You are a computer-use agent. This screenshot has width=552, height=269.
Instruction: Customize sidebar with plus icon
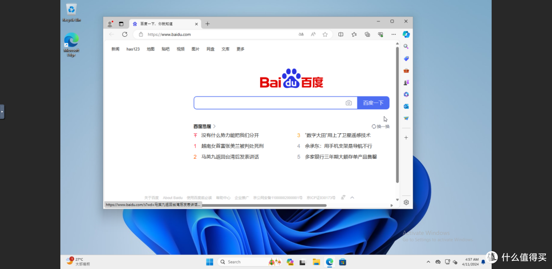[406, 137]
